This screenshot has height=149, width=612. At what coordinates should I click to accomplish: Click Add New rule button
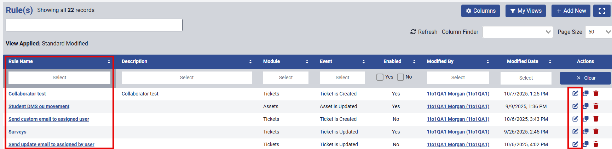point(571,11)
